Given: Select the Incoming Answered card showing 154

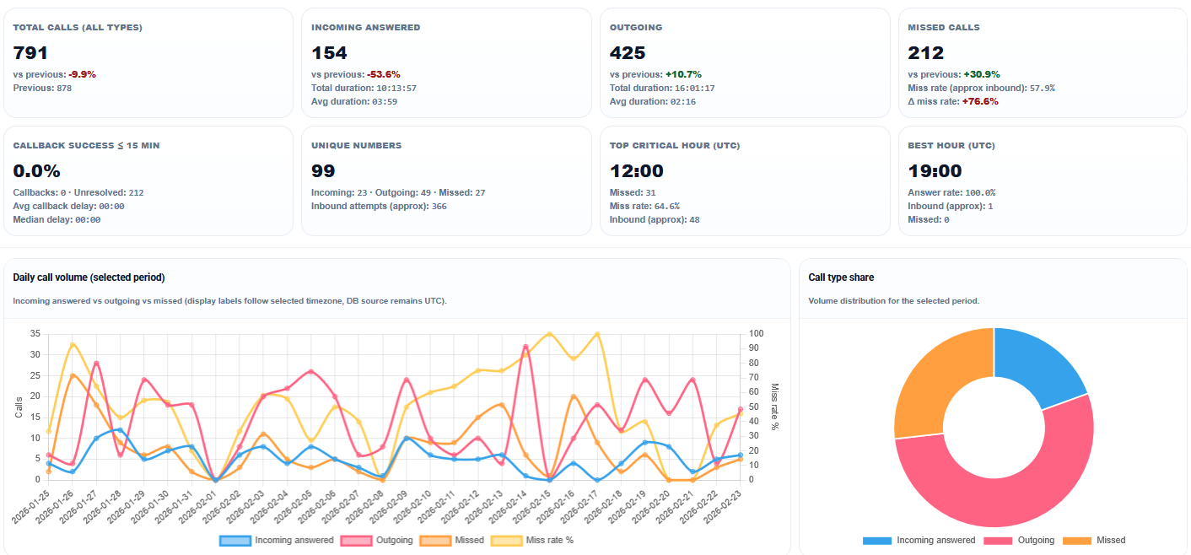Looking at the screenshot, I should pos(446,63).
